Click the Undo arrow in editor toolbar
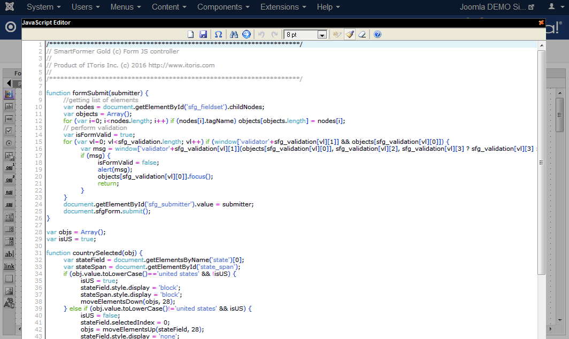The image size is (569, 339). click(x=262, y=34)
